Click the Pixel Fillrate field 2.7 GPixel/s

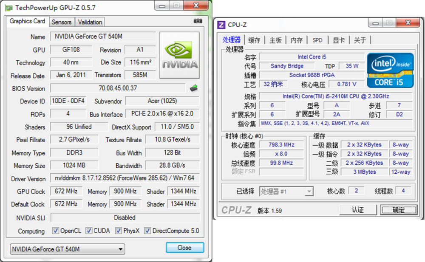click(x=74, y=140)
